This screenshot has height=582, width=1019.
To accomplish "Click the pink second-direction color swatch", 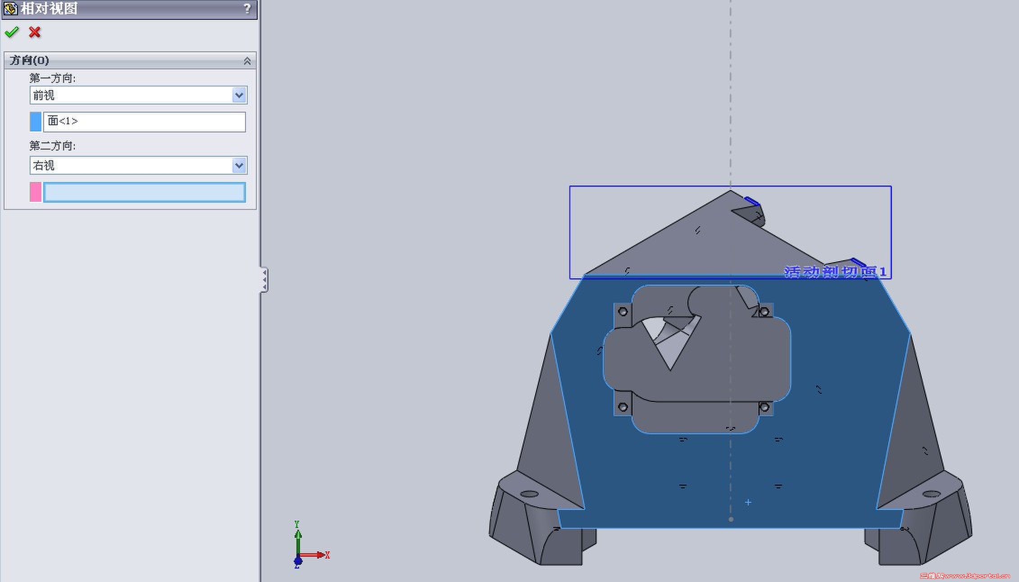I will tap(36, 192).
